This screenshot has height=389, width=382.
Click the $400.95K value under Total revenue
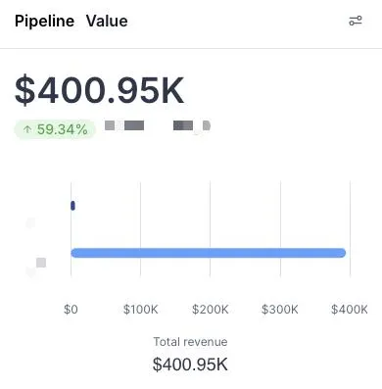tap(190, 365)
